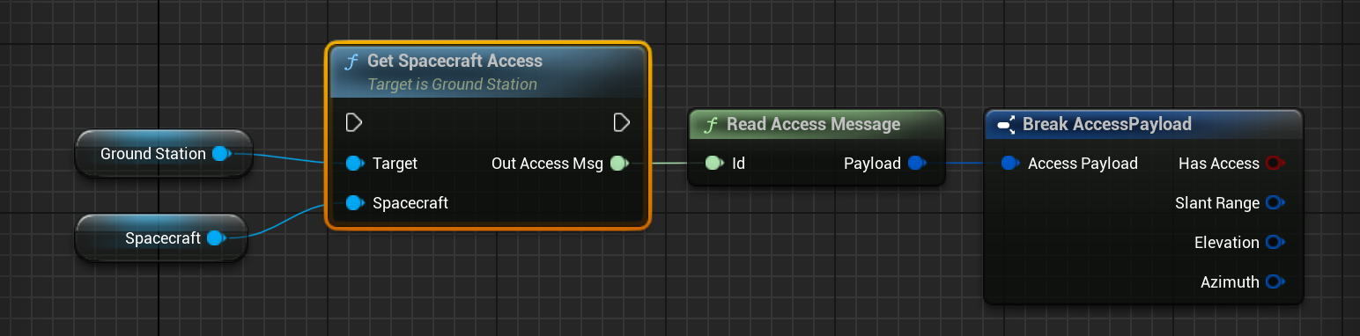This screenshot has height=336, width=1360.
Task: Click the Target input pin
Action: pyautogui.click(x=354, y=163)
